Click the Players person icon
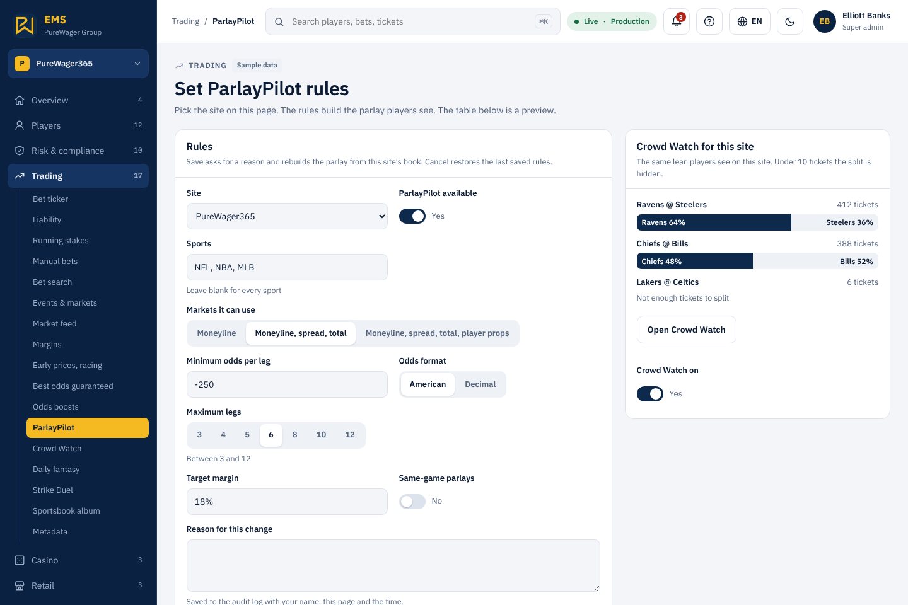908x605 pixels. (x=20, y=125)
